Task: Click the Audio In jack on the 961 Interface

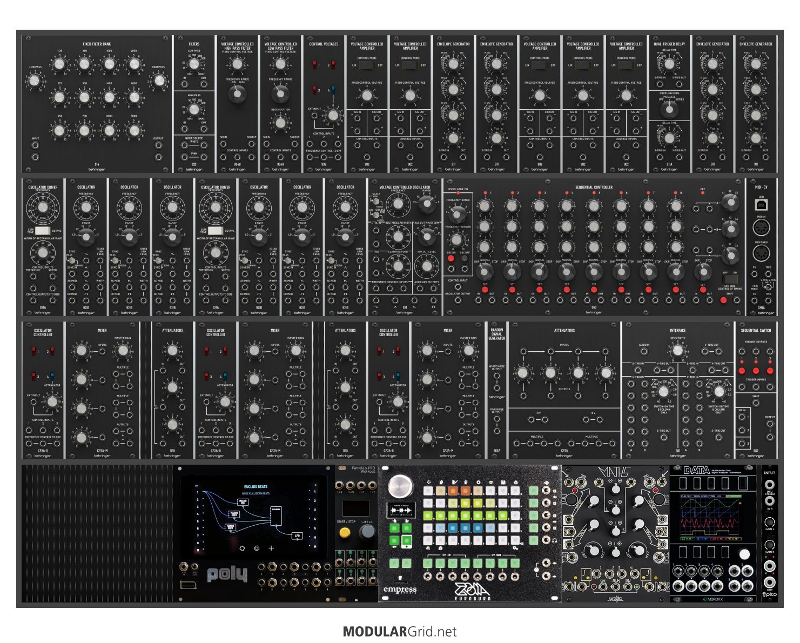Action: pos(644,352)
